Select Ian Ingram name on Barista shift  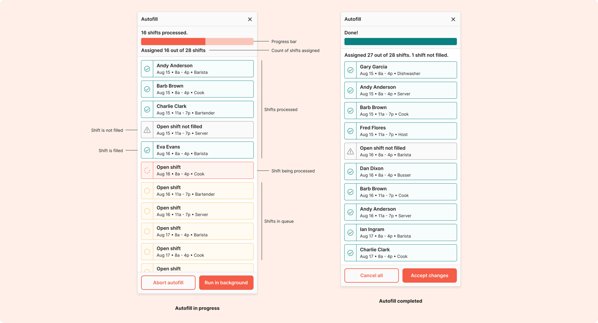tap(372, 229)
